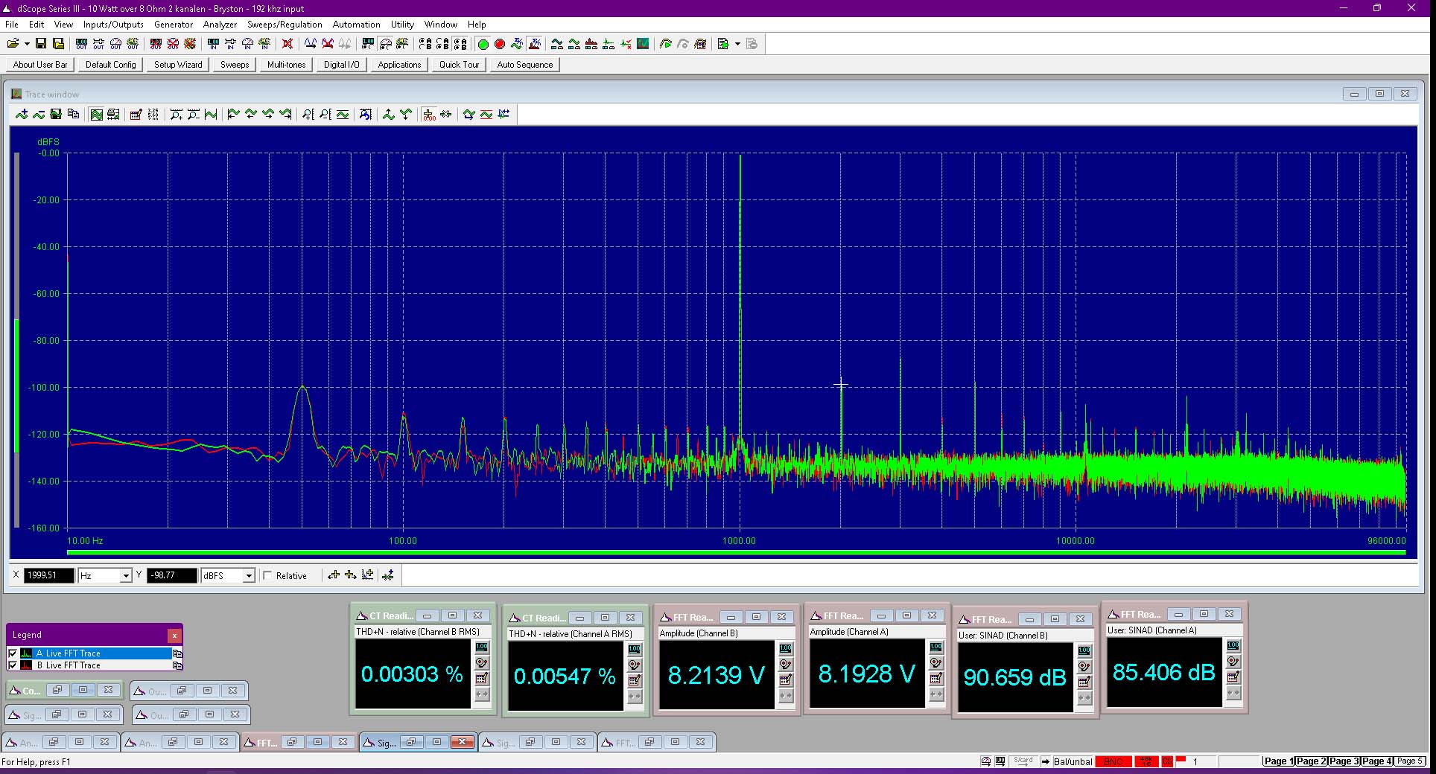The width and height of the screenshot is (1436, 774).
Task: Uncheck the A Live FFT Trace visibility checkbox
Action: click(x=13, y=653)
